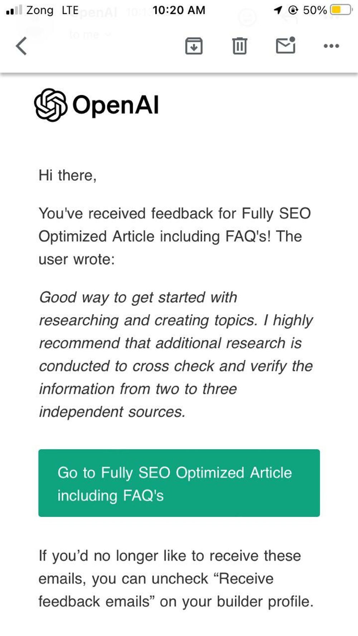Tap the faded emoji reaction icon
This screenshot has height=636, width=358.
click(247, 17)
